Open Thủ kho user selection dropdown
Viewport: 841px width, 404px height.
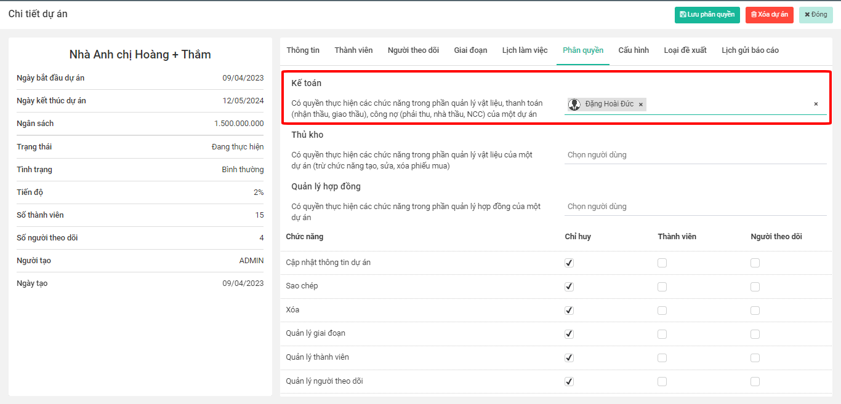point(694,155)
